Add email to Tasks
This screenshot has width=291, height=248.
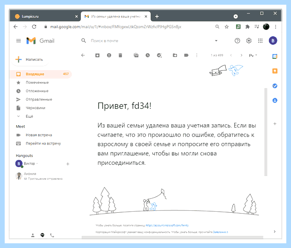coord(159,55)
